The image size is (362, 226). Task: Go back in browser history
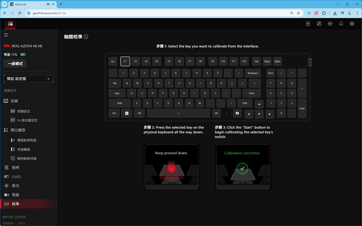click(5, 13)
